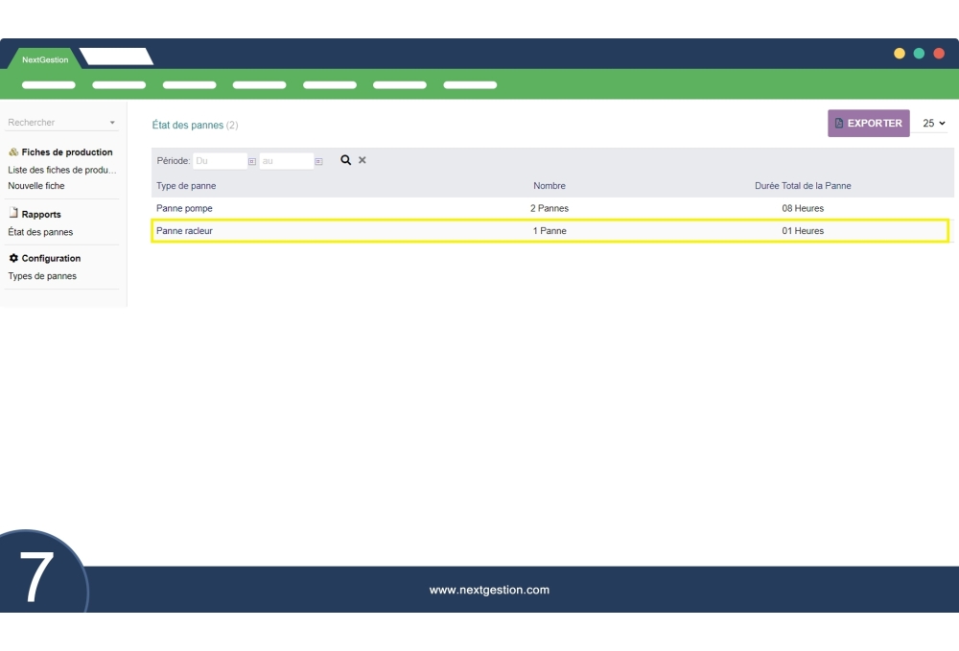Click the Rapports document icon

pyautogui.click(x=13, y=214)
